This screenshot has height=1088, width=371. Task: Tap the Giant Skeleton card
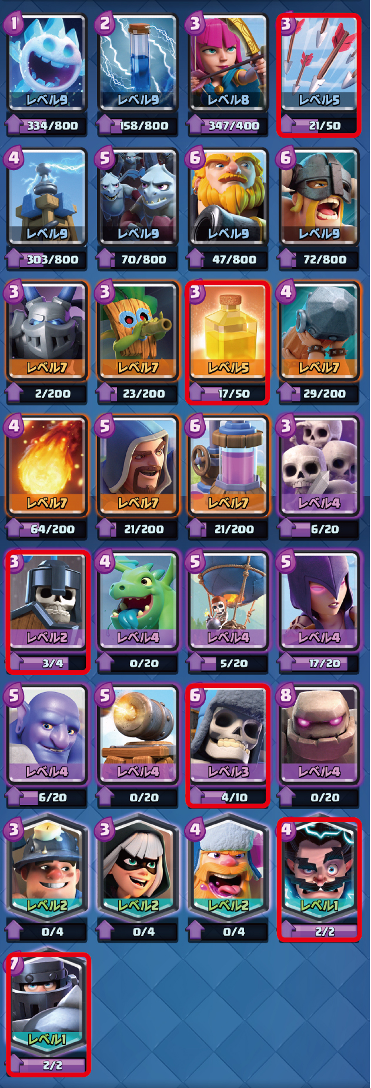pos(228,734)
